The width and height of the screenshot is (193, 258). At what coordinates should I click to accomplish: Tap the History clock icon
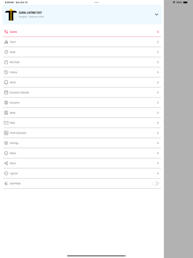pyautogui.click(x=6, y=72)
